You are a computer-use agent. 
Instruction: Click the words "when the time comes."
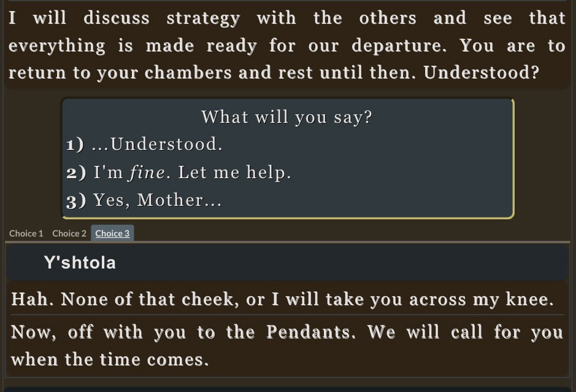110,360
